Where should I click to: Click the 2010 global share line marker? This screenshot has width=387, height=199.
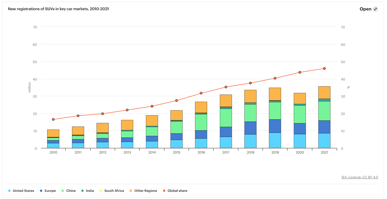point(53,119)
